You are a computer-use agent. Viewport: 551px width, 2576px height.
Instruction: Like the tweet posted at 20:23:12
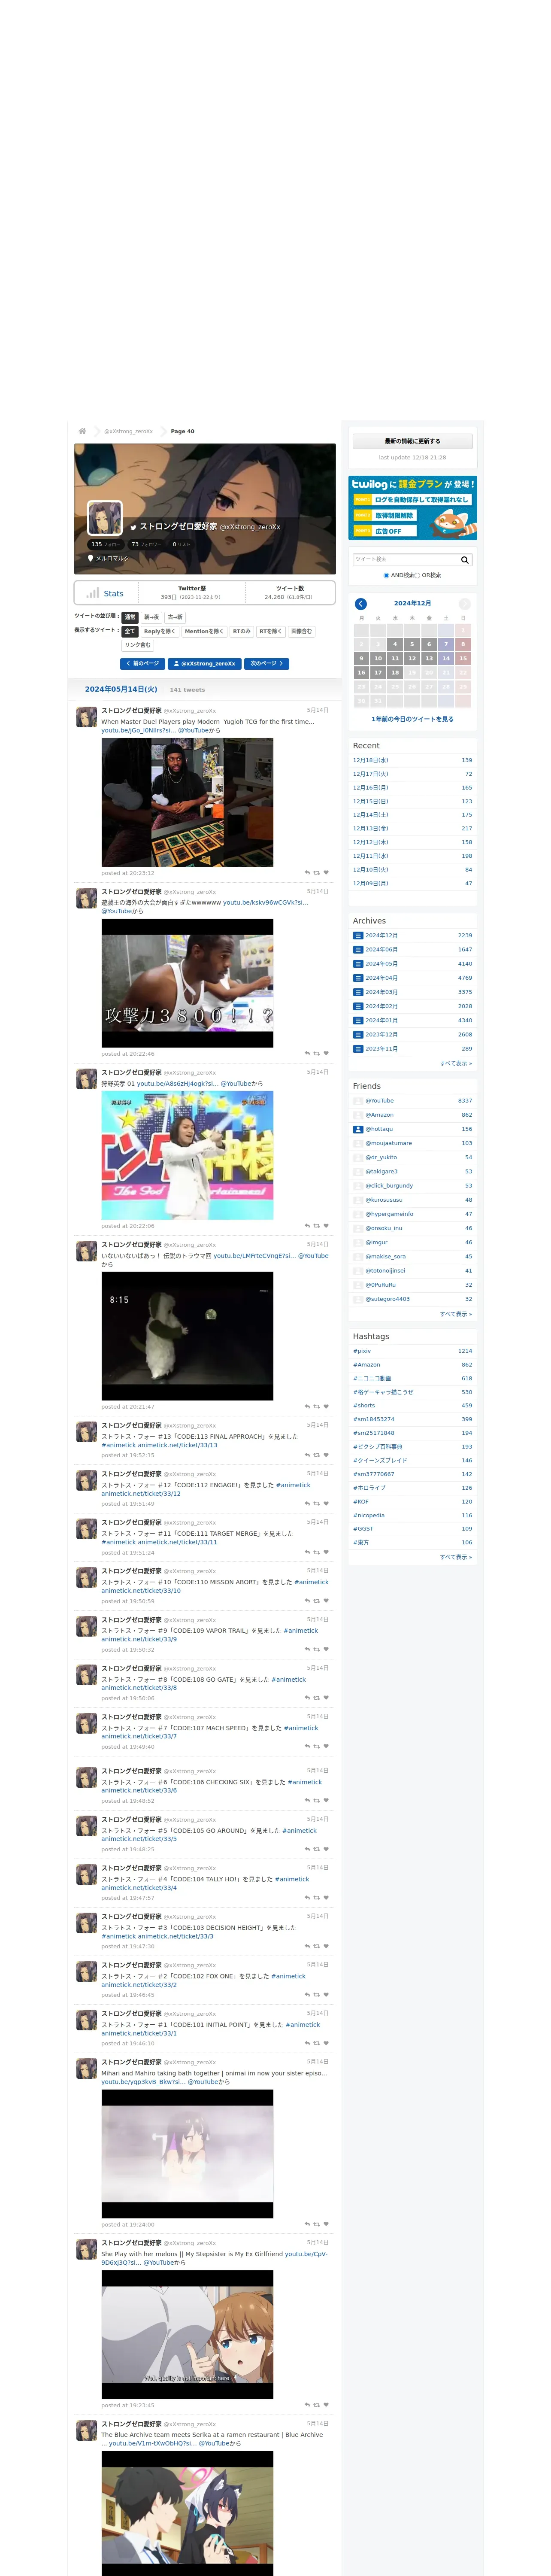point(326,873)
